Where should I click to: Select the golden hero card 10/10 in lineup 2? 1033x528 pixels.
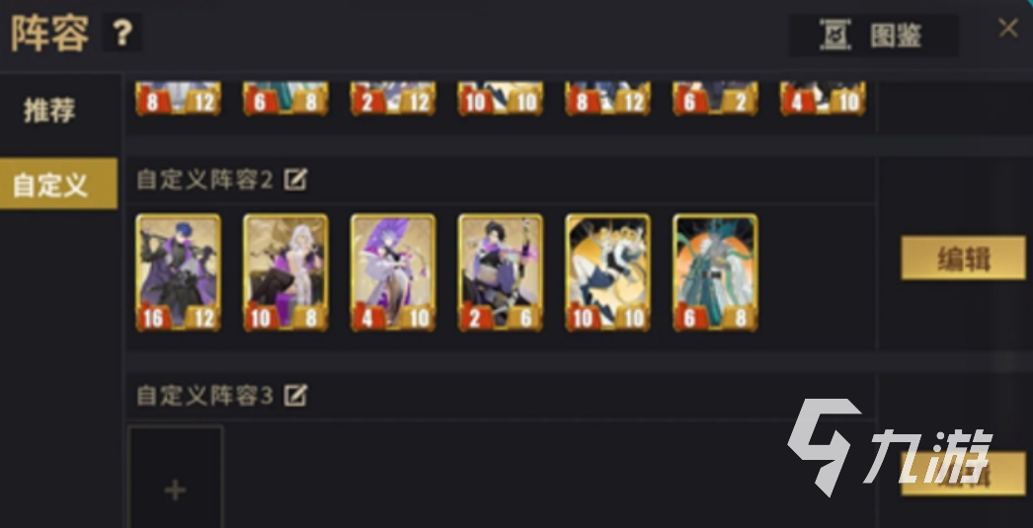coord(608,272)
